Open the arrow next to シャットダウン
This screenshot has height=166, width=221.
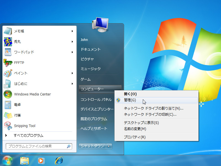109,146
